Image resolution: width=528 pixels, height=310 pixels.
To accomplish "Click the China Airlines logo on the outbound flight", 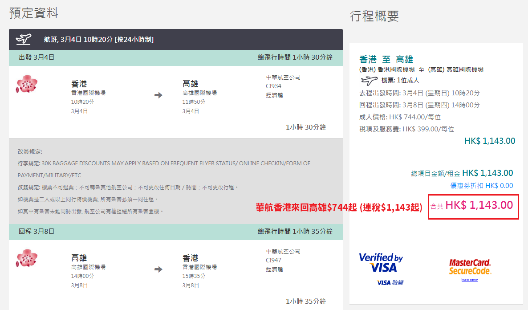I will pyautogui.click(x=27, y=84).
